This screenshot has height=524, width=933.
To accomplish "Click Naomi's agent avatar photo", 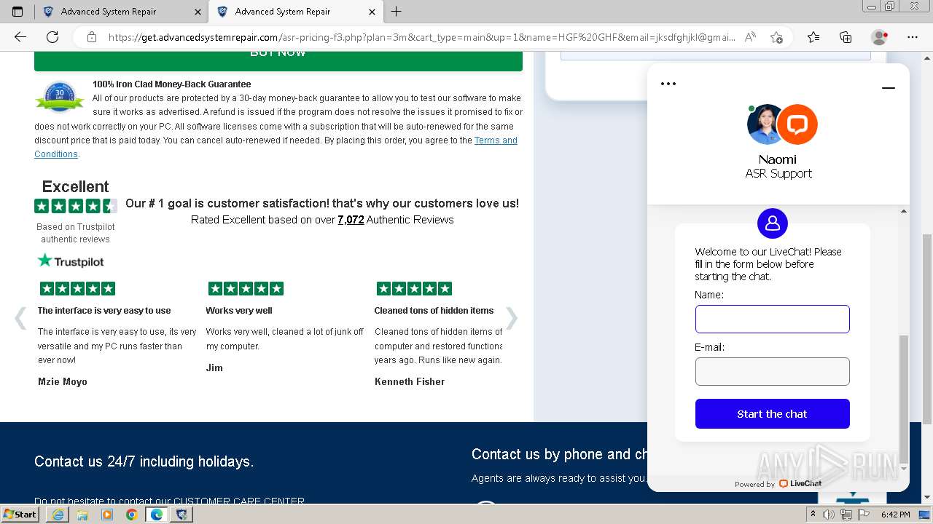I will pos(765,124).
